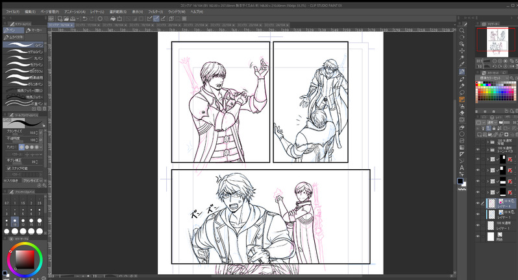Select the Figure ellipse tool
518x280 pixels.
462,134
